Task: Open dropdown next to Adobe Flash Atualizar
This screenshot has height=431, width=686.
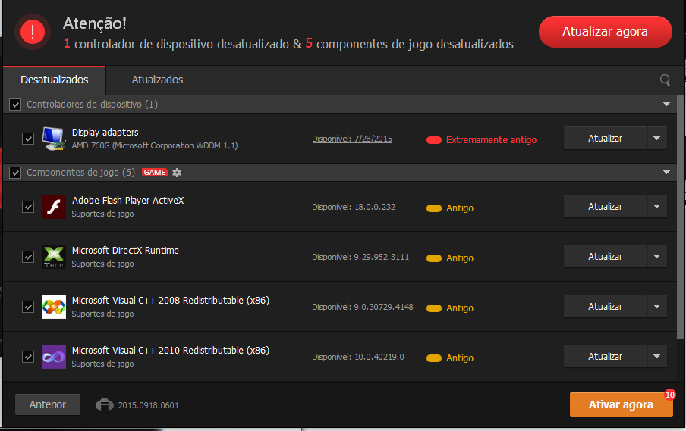Action: point(657,206)
